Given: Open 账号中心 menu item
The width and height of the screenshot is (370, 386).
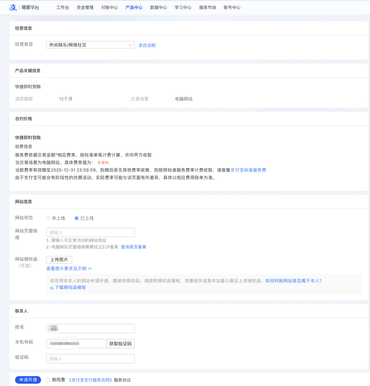Looking at the screenshot, I should click(x=232, y=7).
